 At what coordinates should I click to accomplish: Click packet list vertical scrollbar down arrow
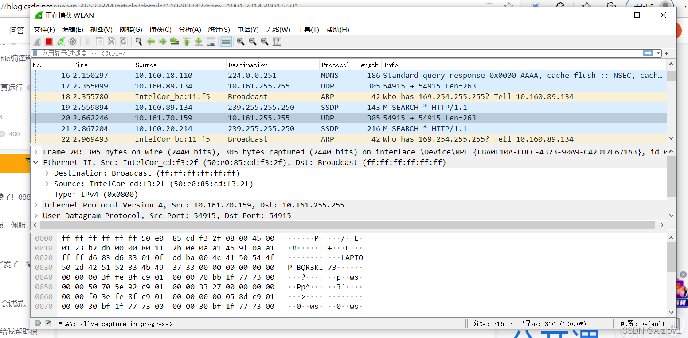coord(671,138)
